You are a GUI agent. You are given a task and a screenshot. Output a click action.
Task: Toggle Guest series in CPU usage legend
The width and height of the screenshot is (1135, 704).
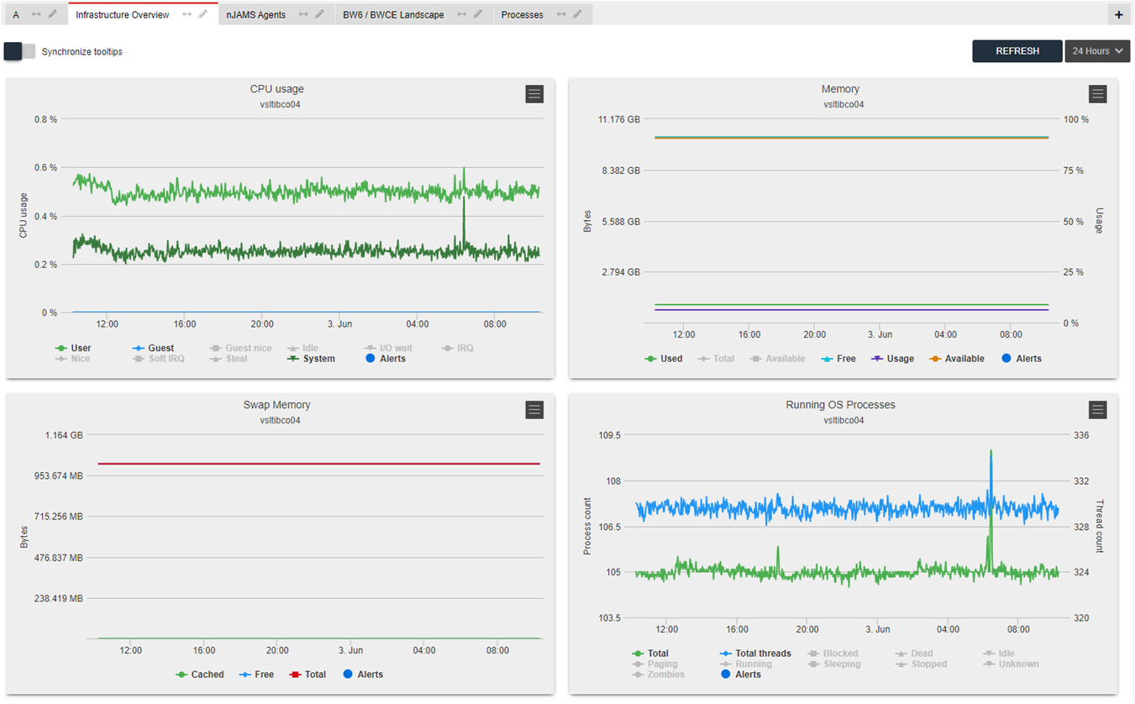click(x=153, y=348)
